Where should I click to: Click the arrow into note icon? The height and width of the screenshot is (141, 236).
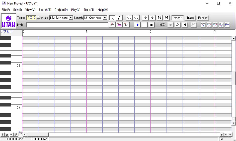click(167, 18)
